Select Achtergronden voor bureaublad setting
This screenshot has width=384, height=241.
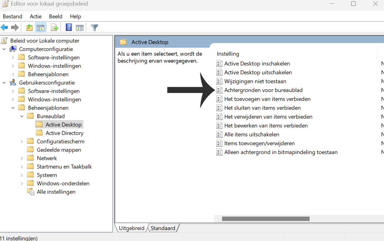tap(263, 90)
